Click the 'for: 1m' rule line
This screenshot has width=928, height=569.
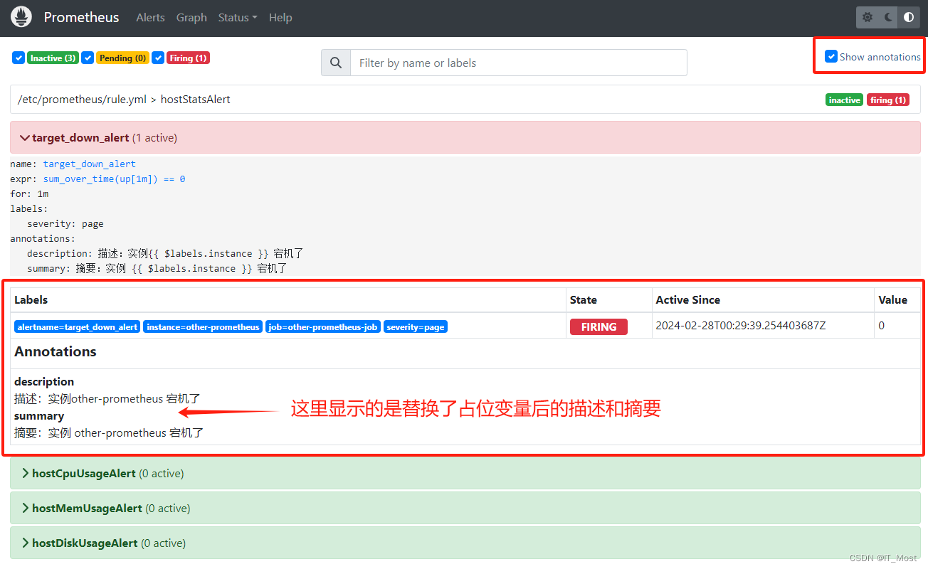coord(29,193)
